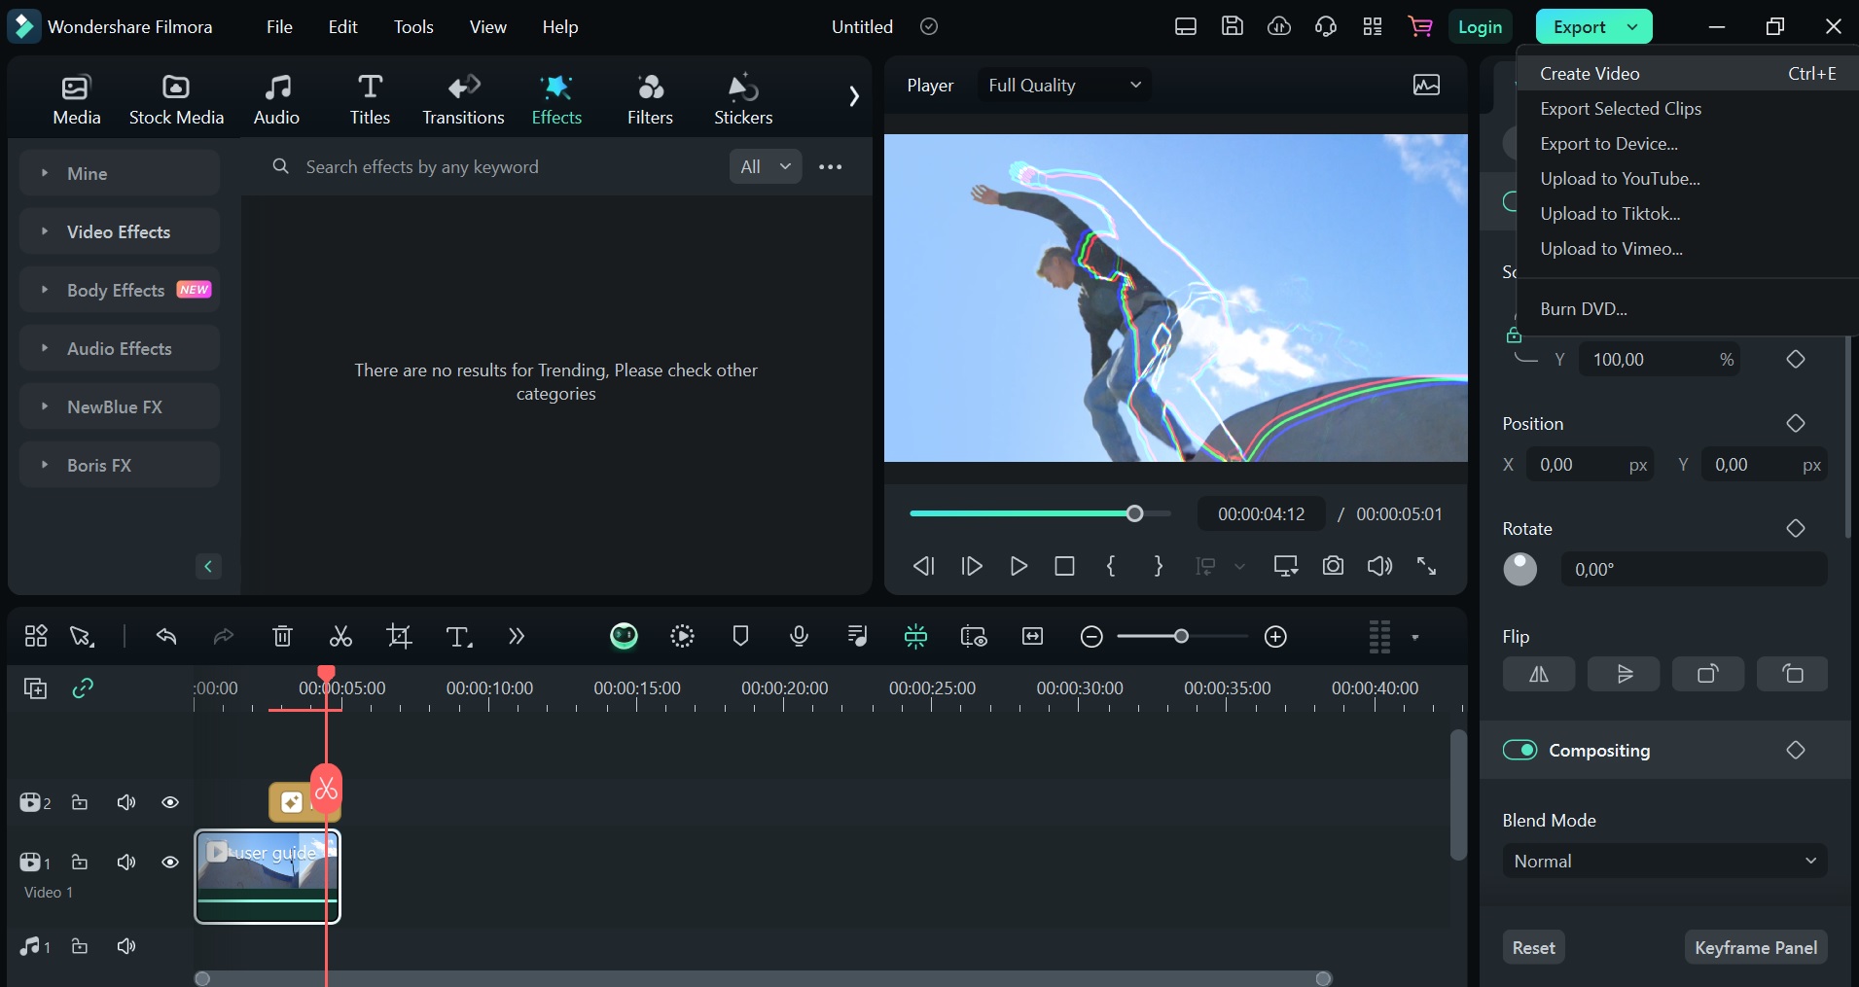Screen dimensions: 1859x987
Task: Select the user guide clip thumbnail
Action: (x=268, y=876)
